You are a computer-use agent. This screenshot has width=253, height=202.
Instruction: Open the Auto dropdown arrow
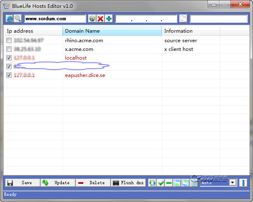233,183
